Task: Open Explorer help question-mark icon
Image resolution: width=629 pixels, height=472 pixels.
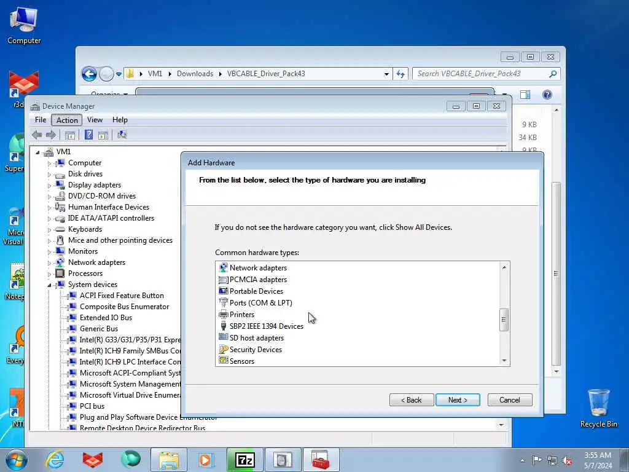Action: pos(547,95)
